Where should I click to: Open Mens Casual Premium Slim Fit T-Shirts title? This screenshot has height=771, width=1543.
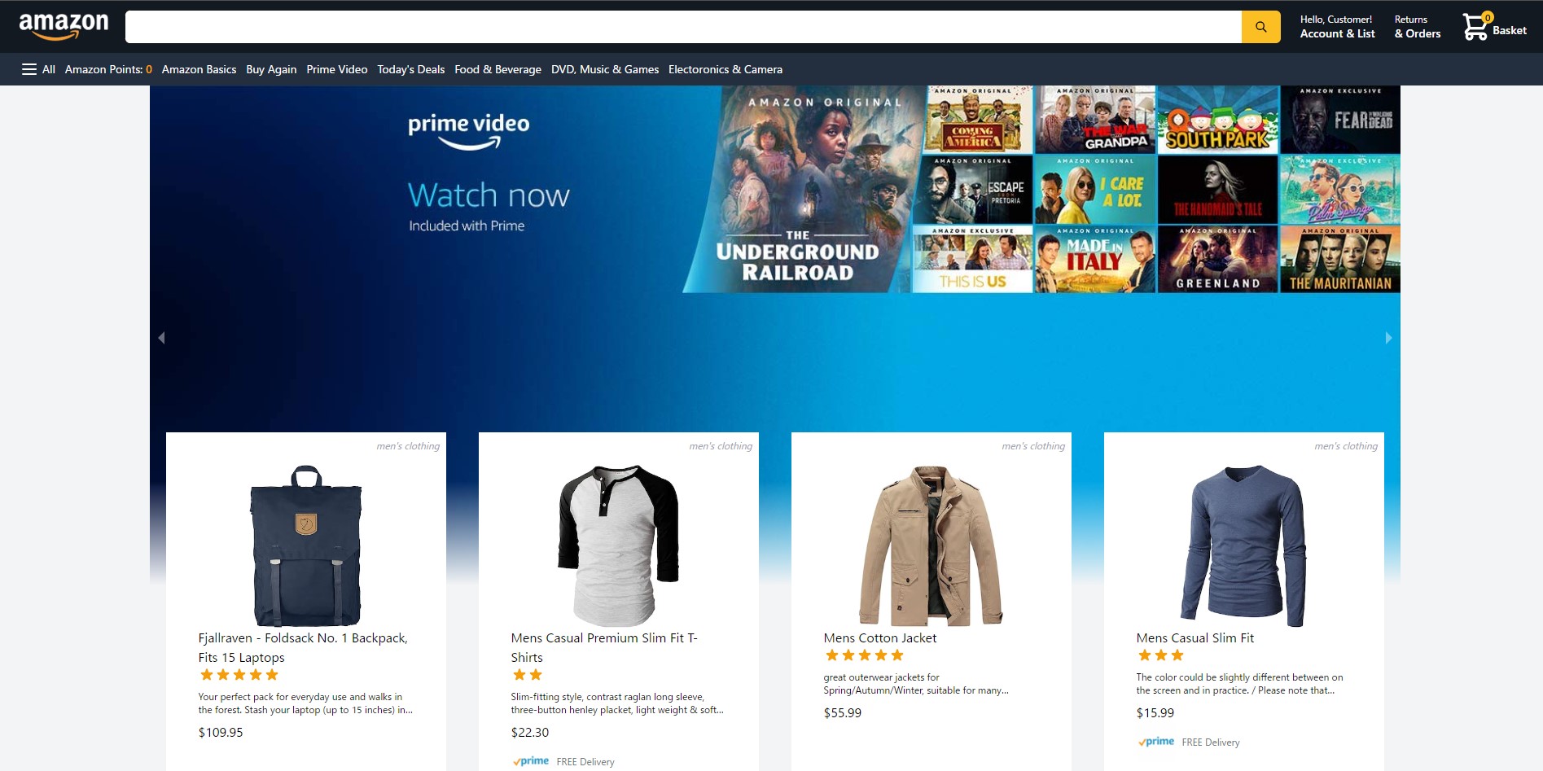pyautogui.click(x=604, y=648)
